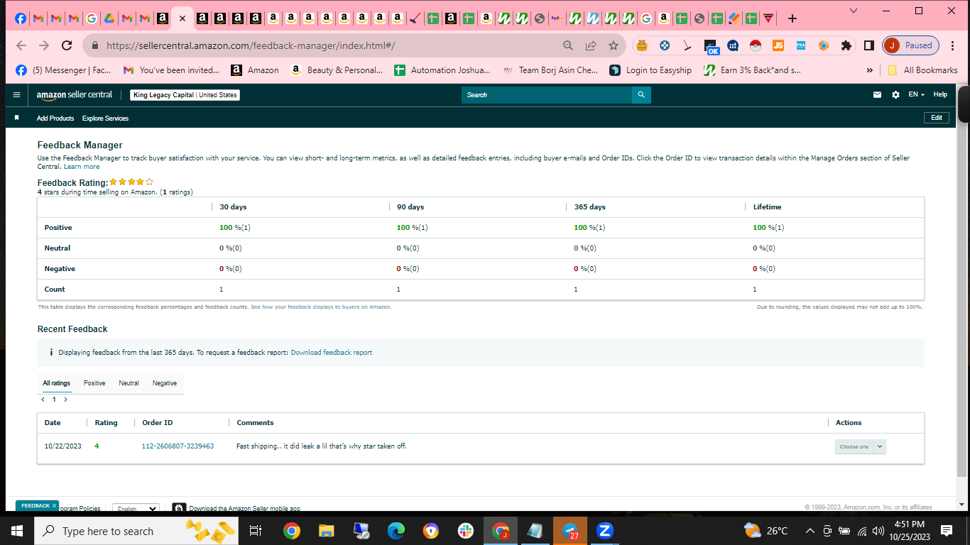970x545 pixels.
Task: Open the Login to Easyship bookmark
Action: (x=650, y=70)
